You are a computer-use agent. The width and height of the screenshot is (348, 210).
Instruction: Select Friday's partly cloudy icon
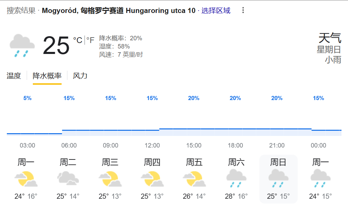tap(194, 179)
